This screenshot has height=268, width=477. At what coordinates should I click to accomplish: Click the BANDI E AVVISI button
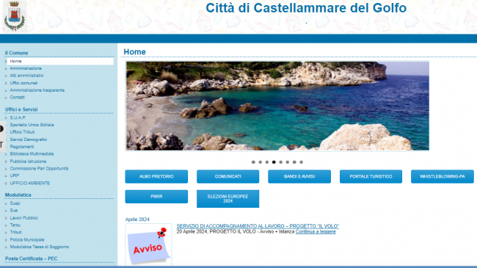click(299, 177)
